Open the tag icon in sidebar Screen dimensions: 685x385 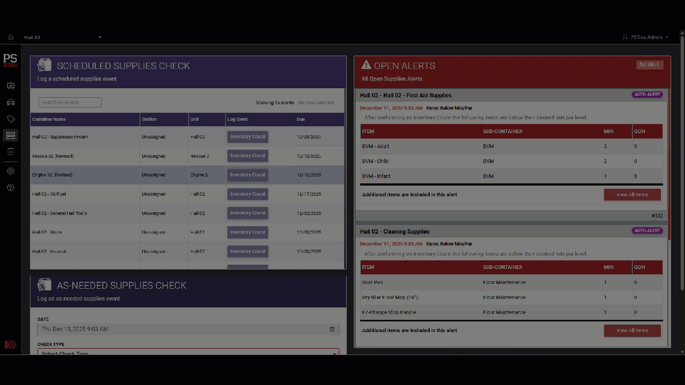pyautogui.click(x=10, y=119)
